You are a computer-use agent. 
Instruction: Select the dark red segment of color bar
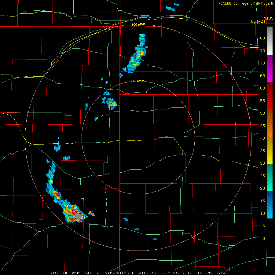(270, 96)
